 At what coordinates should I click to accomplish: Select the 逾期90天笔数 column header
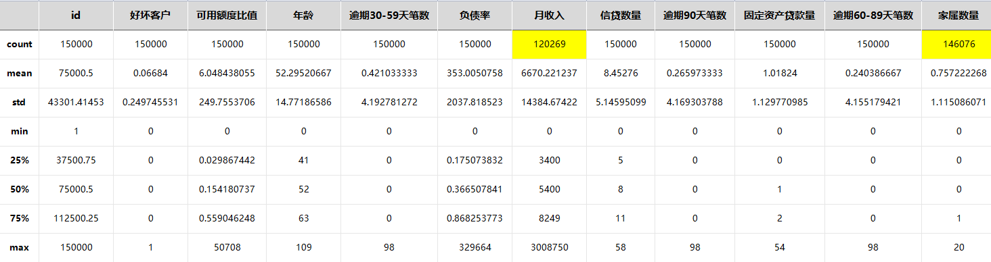(x=695, y=15)
